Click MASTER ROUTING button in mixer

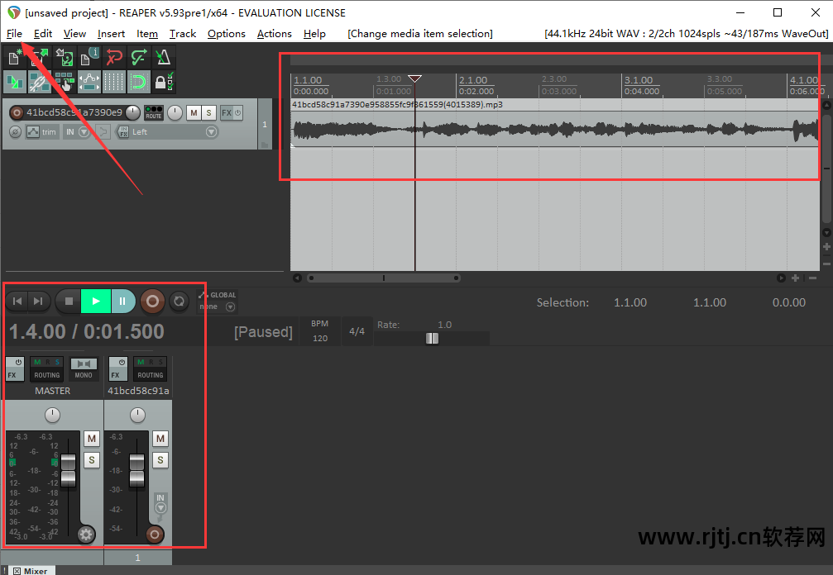[47, 368]
